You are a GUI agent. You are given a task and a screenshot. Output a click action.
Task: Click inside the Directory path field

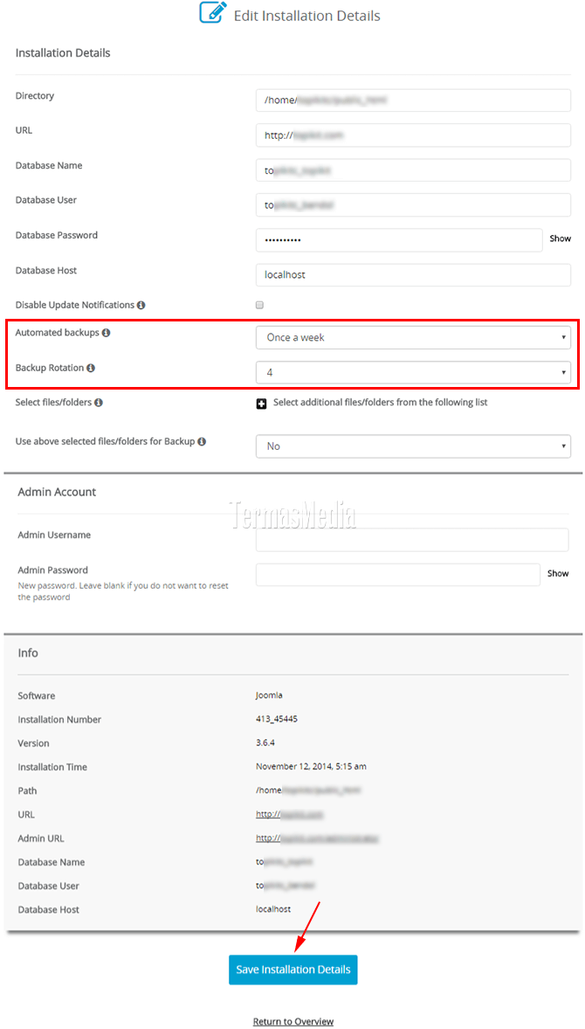tap(412, 100)
